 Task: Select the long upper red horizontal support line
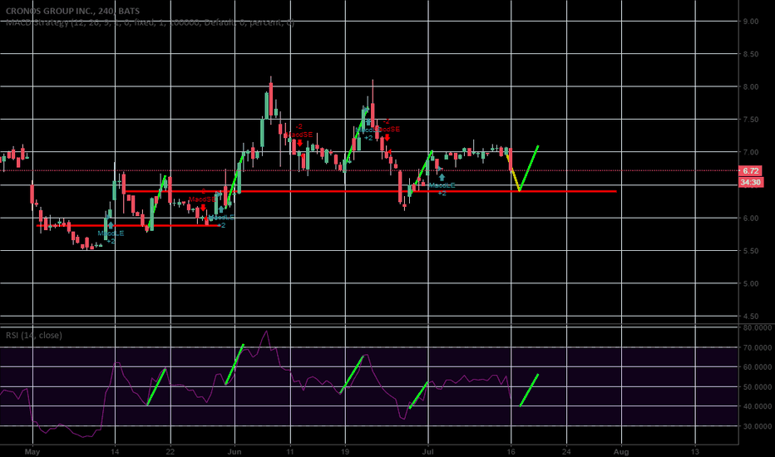tap(371, 191)
